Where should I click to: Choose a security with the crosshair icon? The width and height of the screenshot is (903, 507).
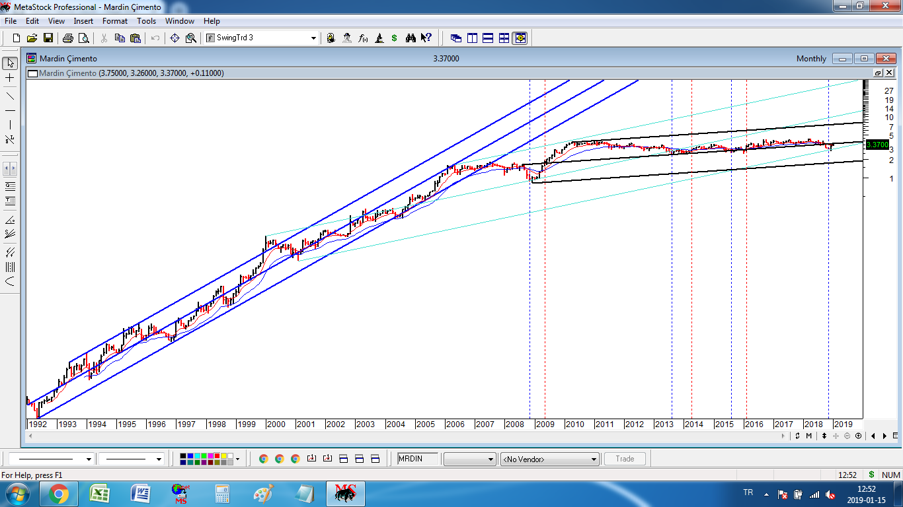175,38
